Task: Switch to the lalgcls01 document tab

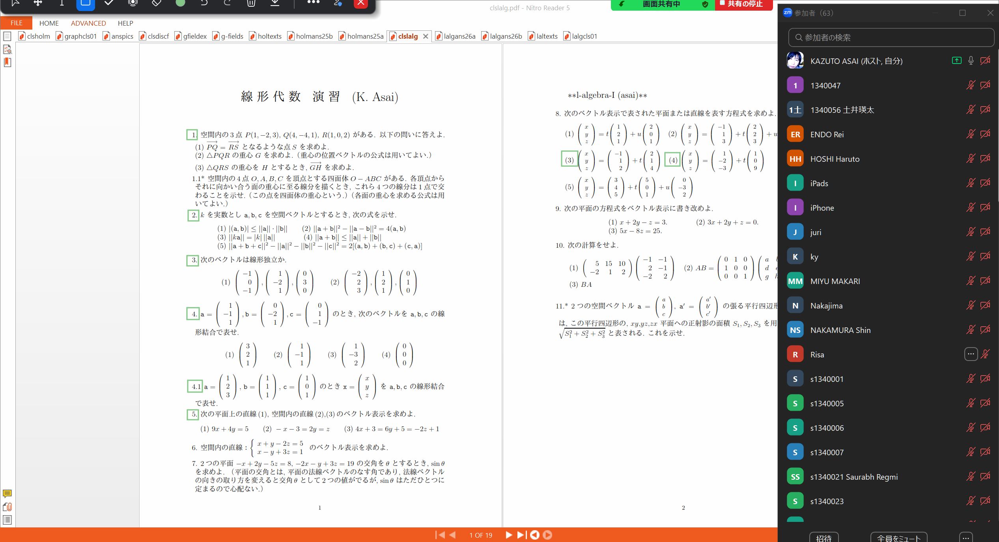Action: (x=581, y=36)
